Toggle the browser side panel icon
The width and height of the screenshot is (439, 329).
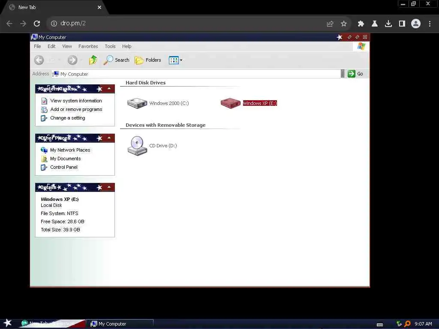[x=402, y=24]
